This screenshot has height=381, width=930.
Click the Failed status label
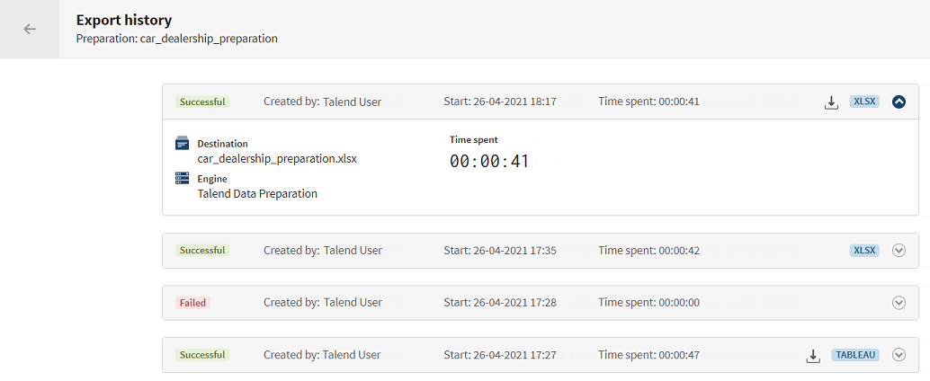192,303
